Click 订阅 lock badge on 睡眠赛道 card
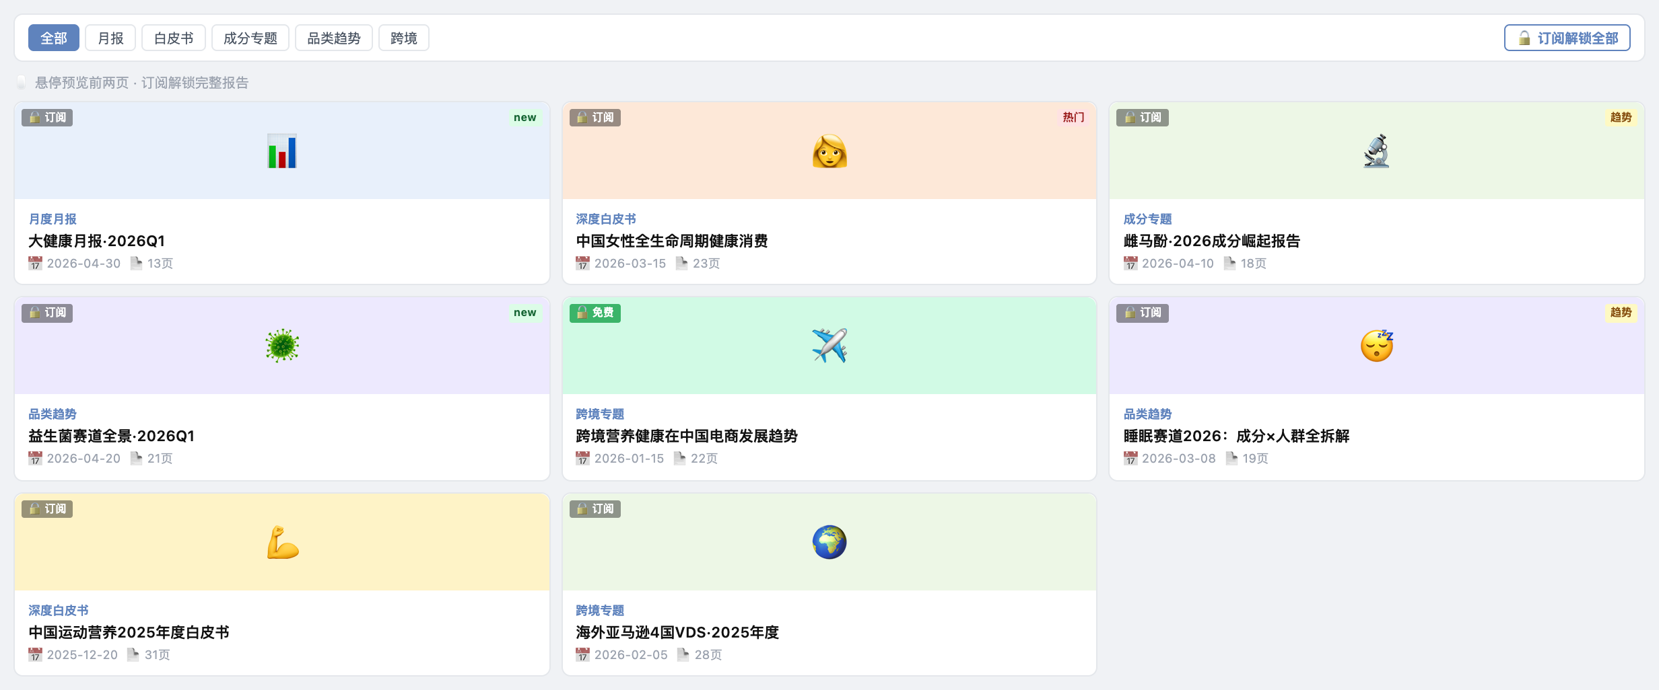This screenshot has width=1659, height=690. (x=1143, y=313)
